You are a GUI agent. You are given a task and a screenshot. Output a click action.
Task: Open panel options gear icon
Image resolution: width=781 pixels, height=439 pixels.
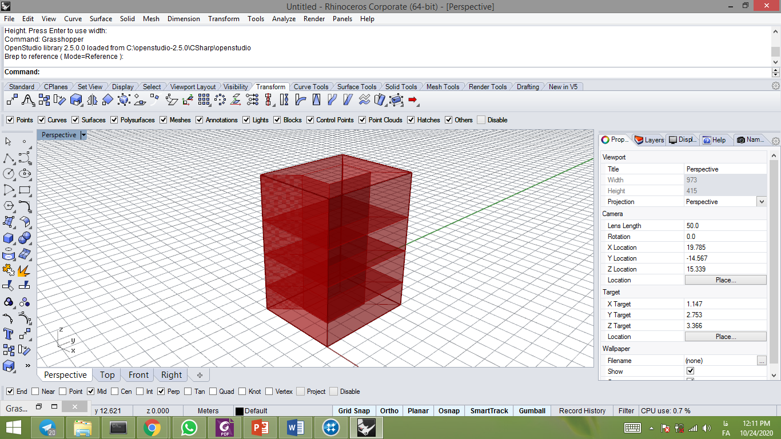(x=776, y=141)
